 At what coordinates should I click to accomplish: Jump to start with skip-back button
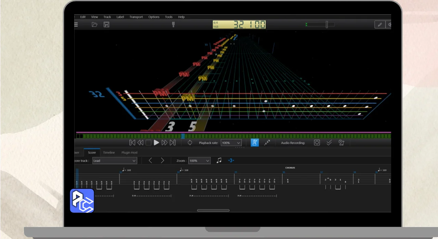point(132,143)
